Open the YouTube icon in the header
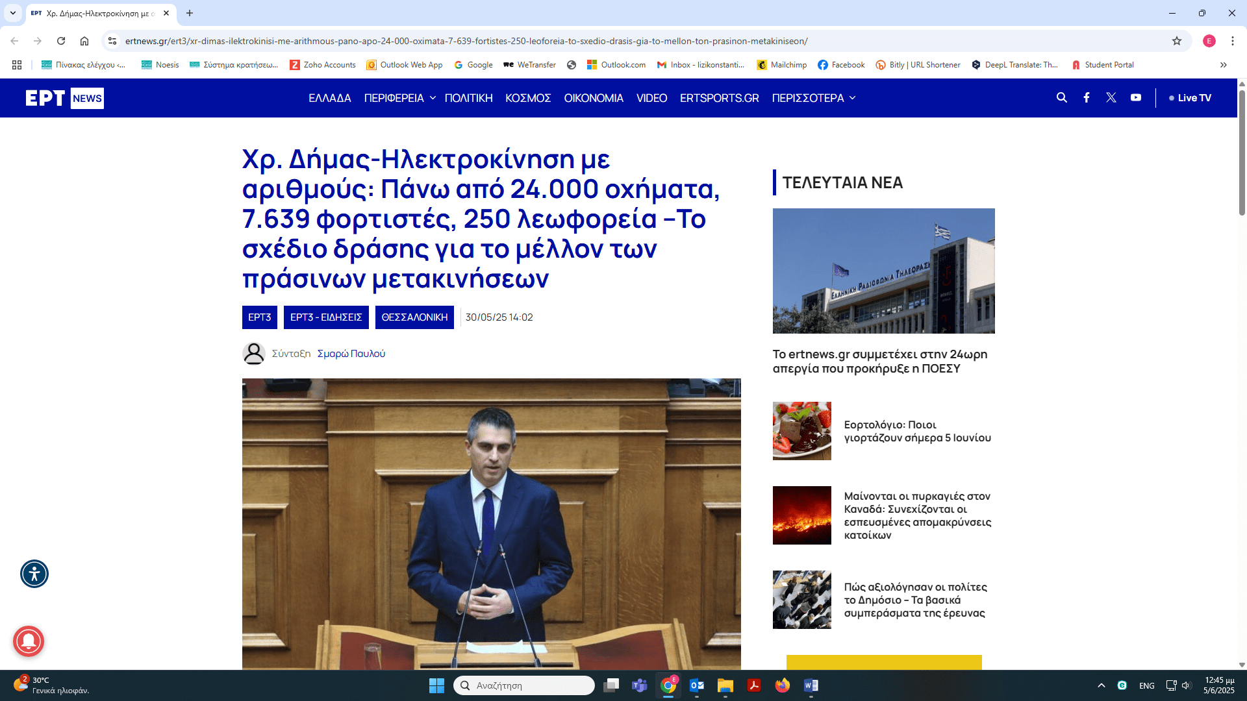 point(1136,97)
